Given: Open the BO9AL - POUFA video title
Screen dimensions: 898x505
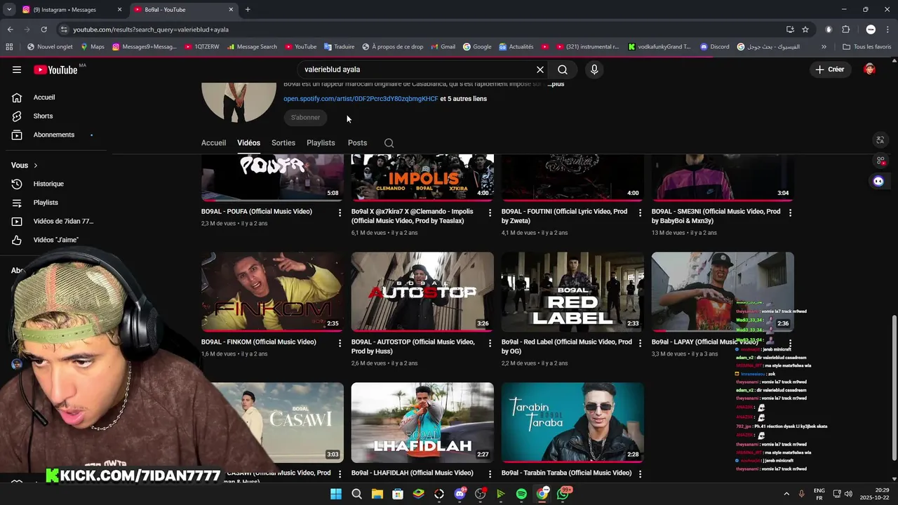Looking at the screenshot, I should click(257, 211).
